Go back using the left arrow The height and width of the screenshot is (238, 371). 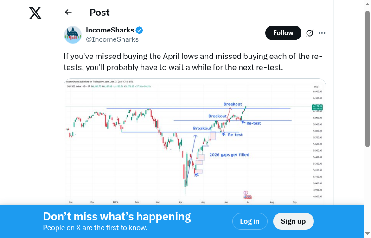[x=69, y=13]
